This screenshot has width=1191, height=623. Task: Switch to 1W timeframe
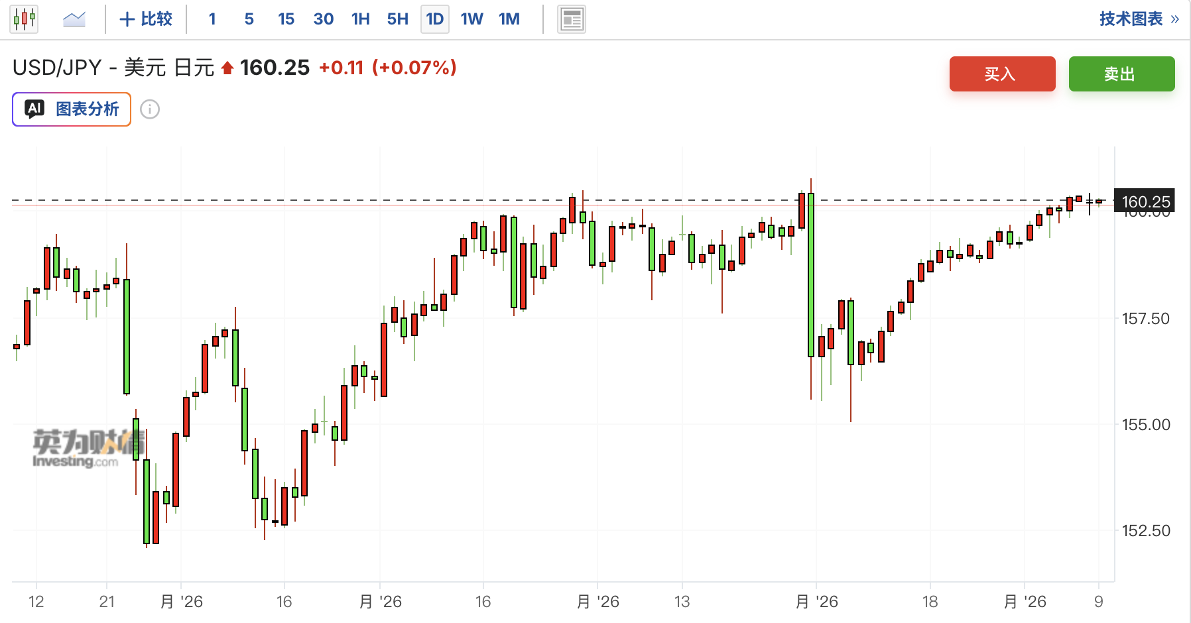click(x=472, y=19)
